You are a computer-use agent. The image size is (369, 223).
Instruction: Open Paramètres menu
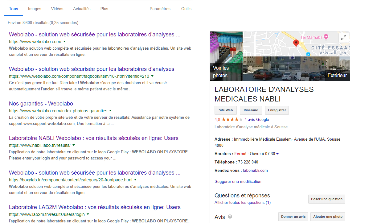tap(160, 9)
